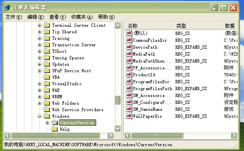Expand the VisualStudio key
This screenshot has height=151, width=244.
pos(39,84)
